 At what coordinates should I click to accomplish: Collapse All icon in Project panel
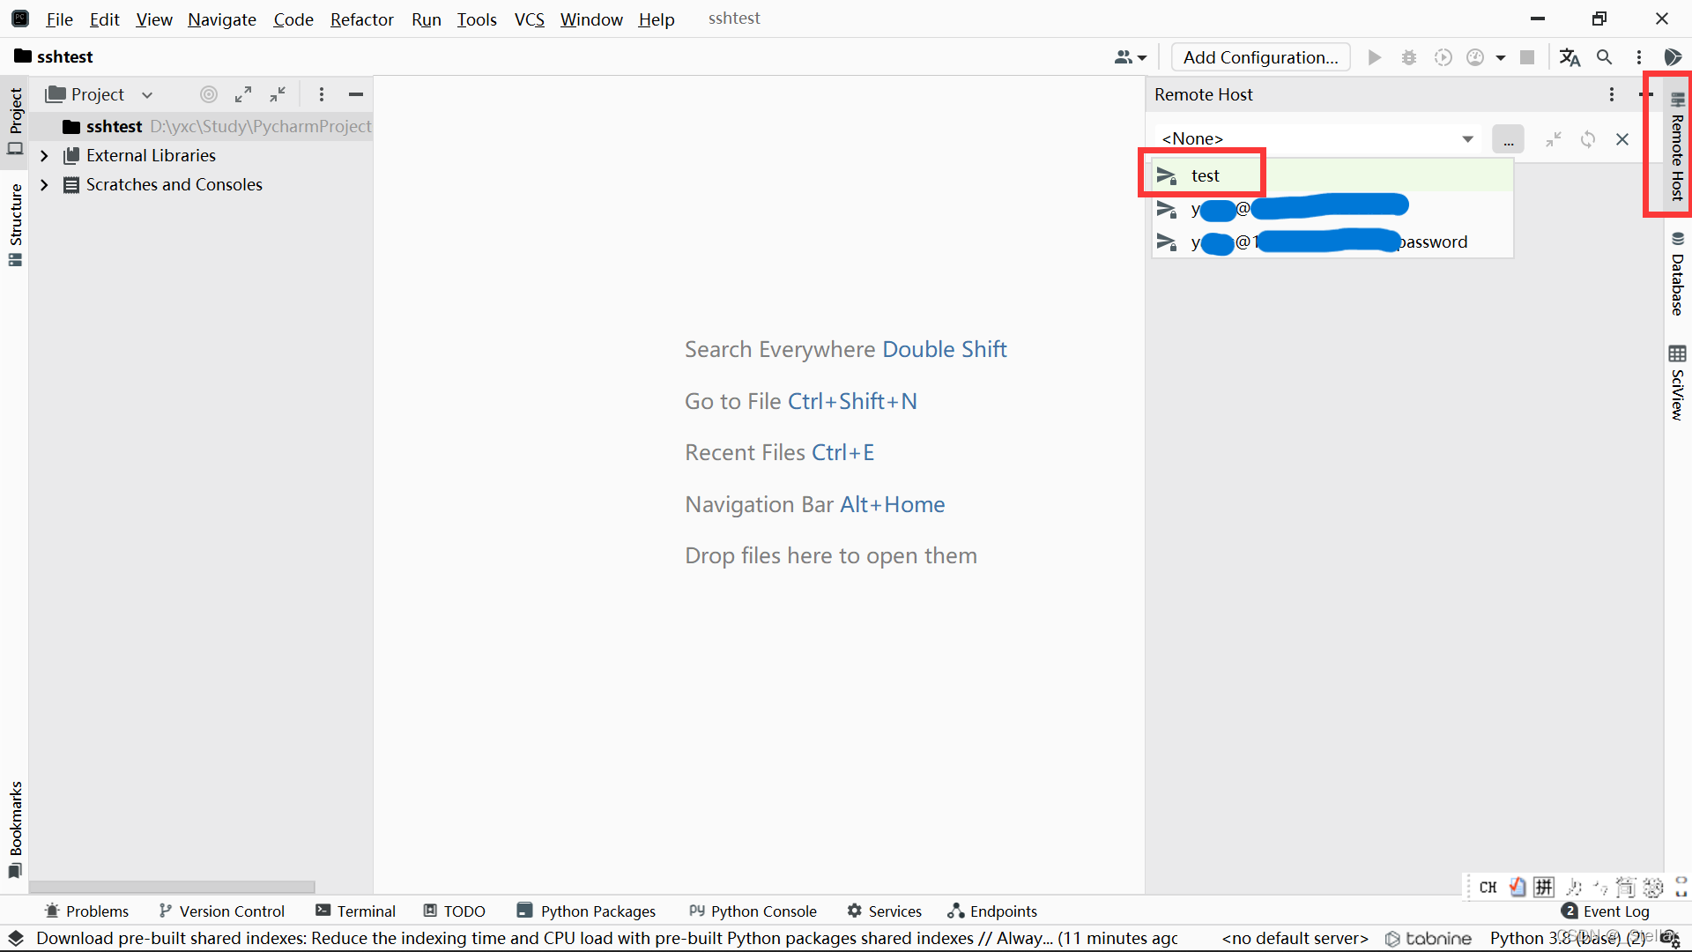[x=278, y=94]
